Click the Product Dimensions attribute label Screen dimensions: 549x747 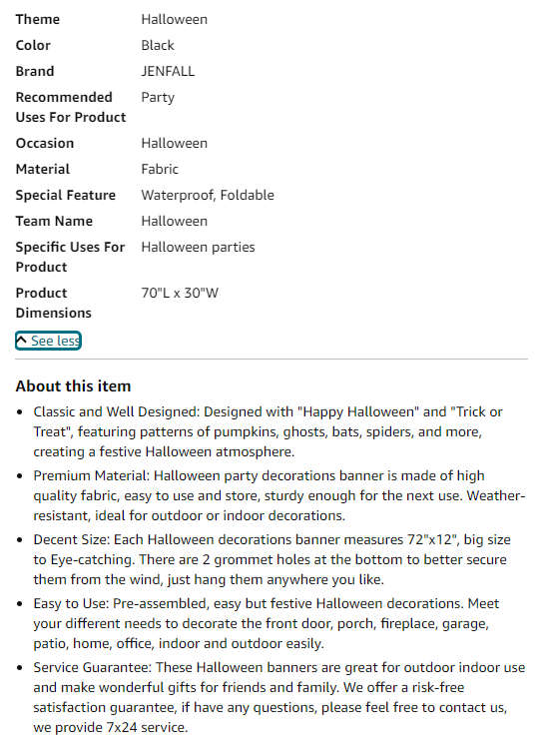click(53, 303)
